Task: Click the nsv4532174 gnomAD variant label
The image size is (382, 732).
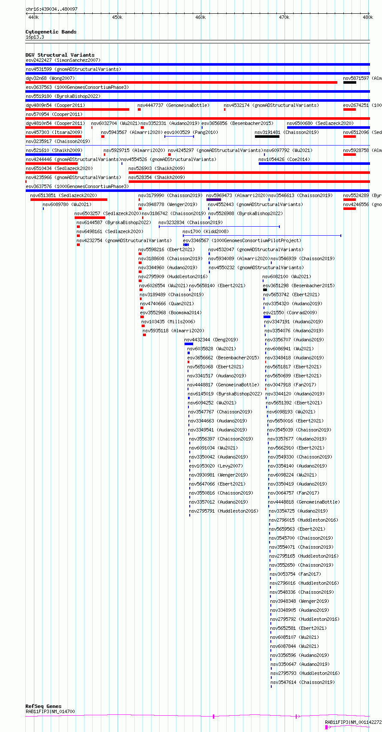Action: pyautogui.click(x=271, y=106)
